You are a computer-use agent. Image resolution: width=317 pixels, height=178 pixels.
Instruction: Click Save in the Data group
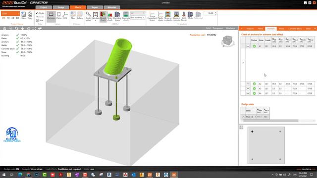click(40, 20)
